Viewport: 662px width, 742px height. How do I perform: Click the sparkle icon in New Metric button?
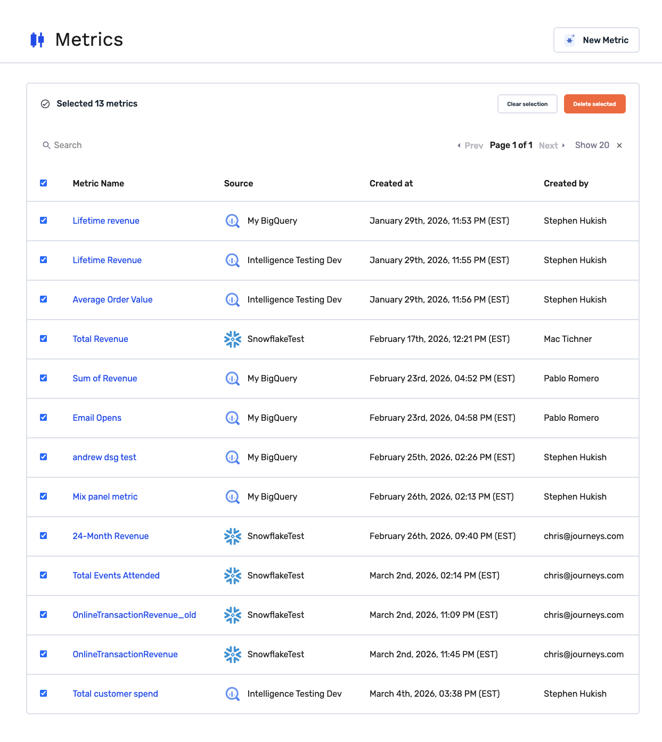570,40
